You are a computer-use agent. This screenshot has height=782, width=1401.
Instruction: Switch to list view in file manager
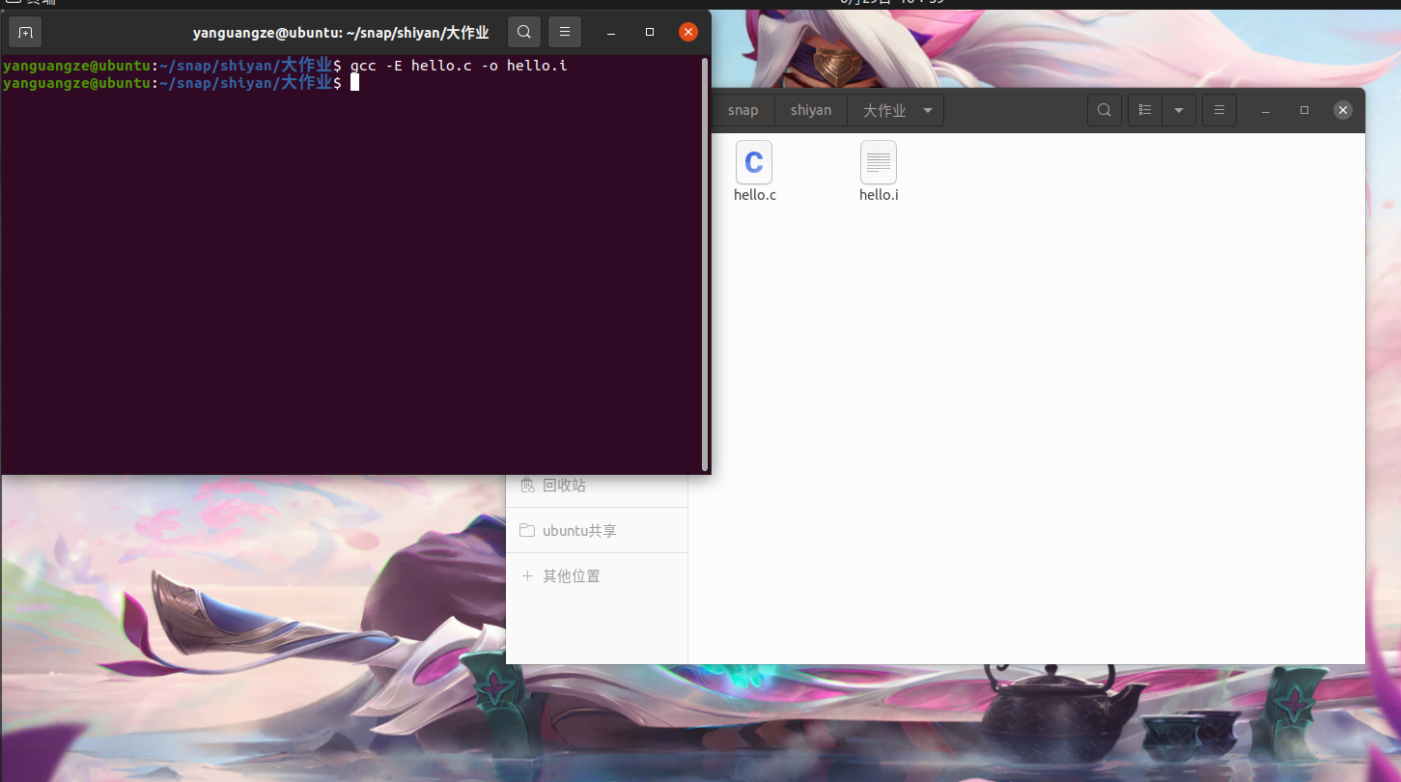[1144, 109]
